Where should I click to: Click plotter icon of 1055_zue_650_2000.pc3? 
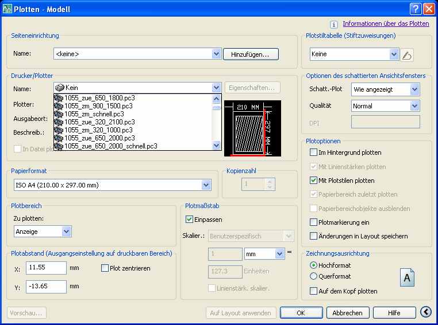coord(59,138)
